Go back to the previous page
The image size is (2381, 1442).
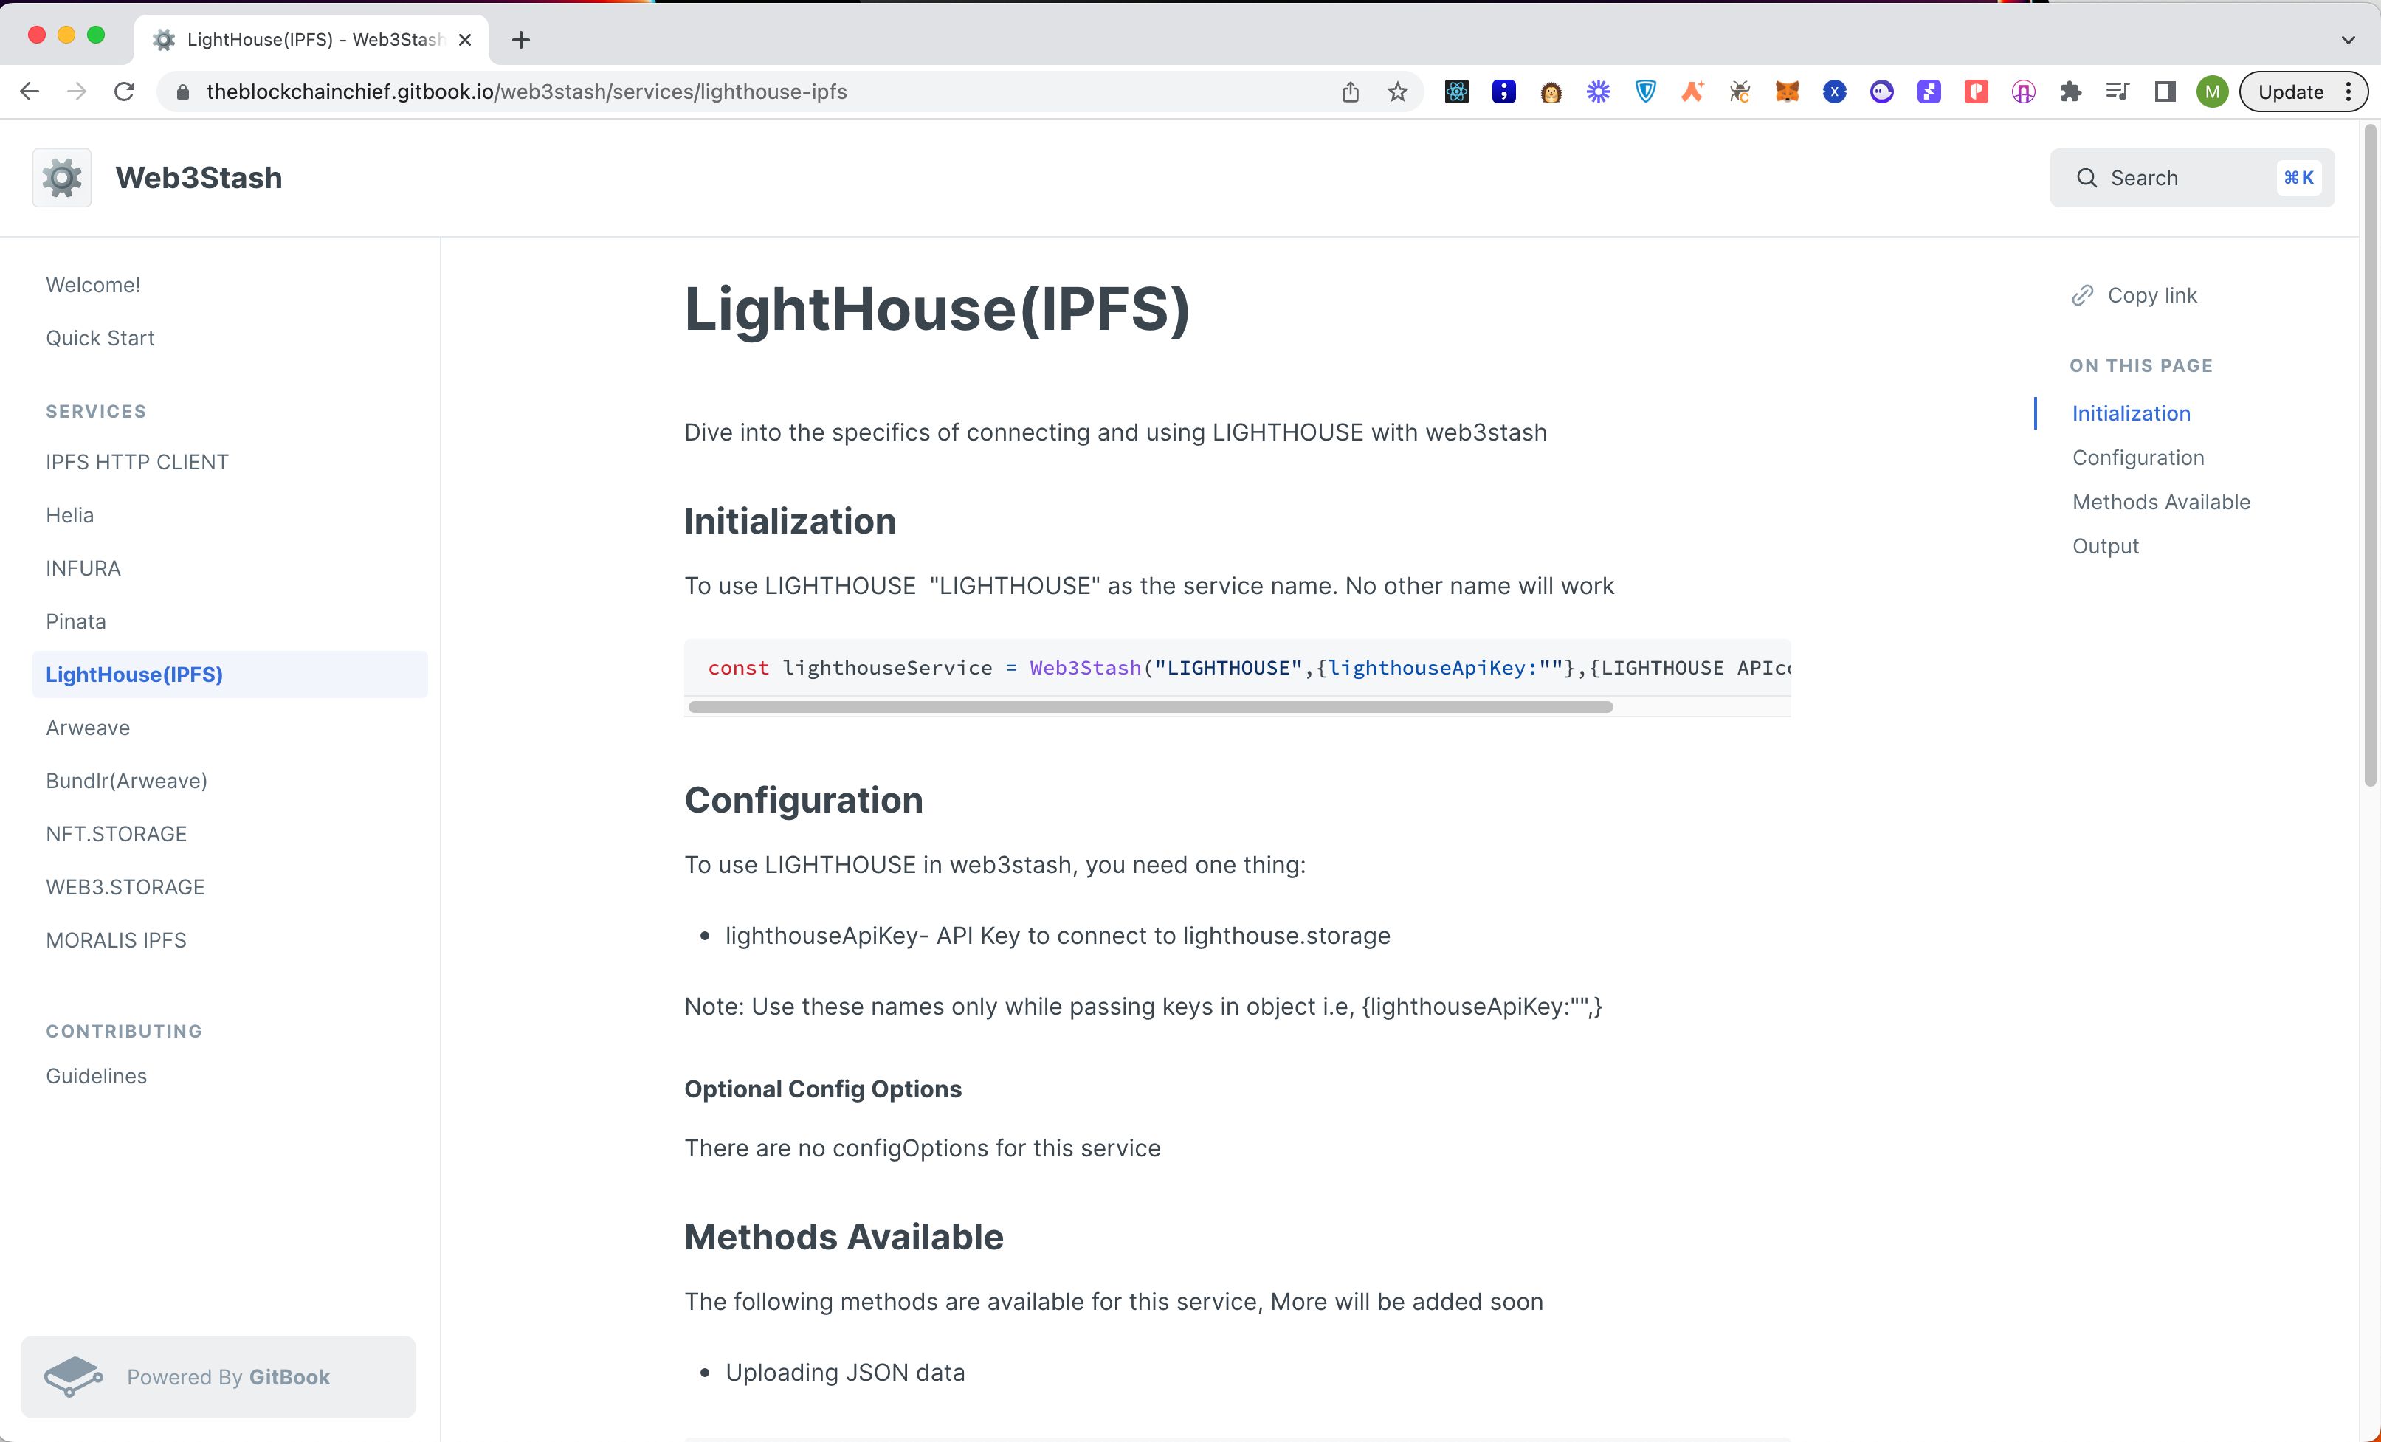(x=30, y=92)
